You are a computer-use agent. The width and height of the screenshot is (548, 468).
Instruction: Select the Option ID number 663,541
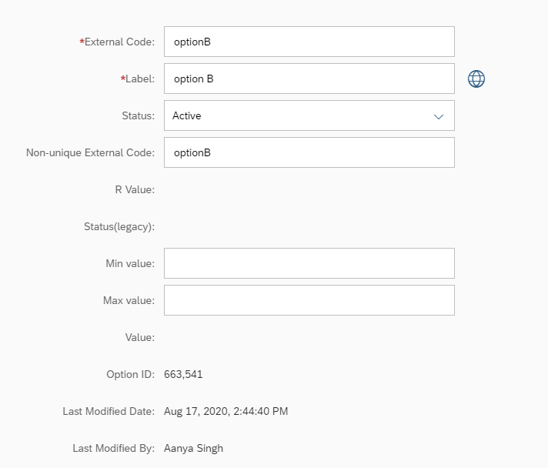183,374
